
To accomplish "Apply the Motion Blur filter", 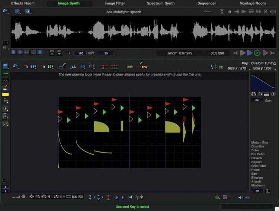I will (x=260, y=143).
